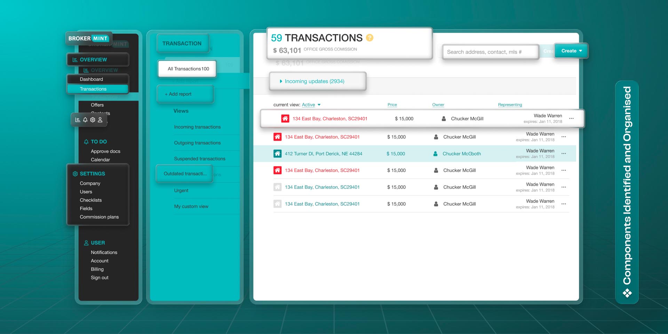Click the chart icon in the floating icon bar
668x334 pixels.
(78, 120)
